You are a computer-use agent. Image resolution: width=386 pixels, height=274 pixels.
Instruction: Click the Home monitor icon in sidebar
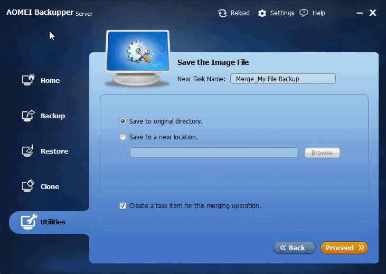coord(29,80)
